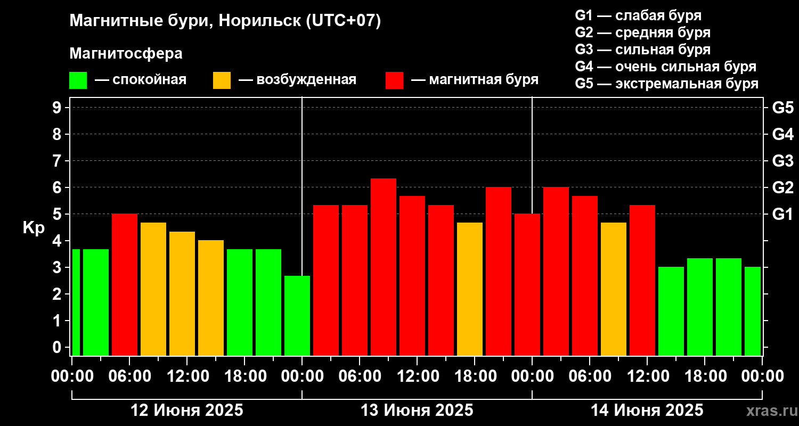Viewport: 799px width, 426px height.
Task: Click the G4 marker on the right axis
Action: tap(782, 134)
